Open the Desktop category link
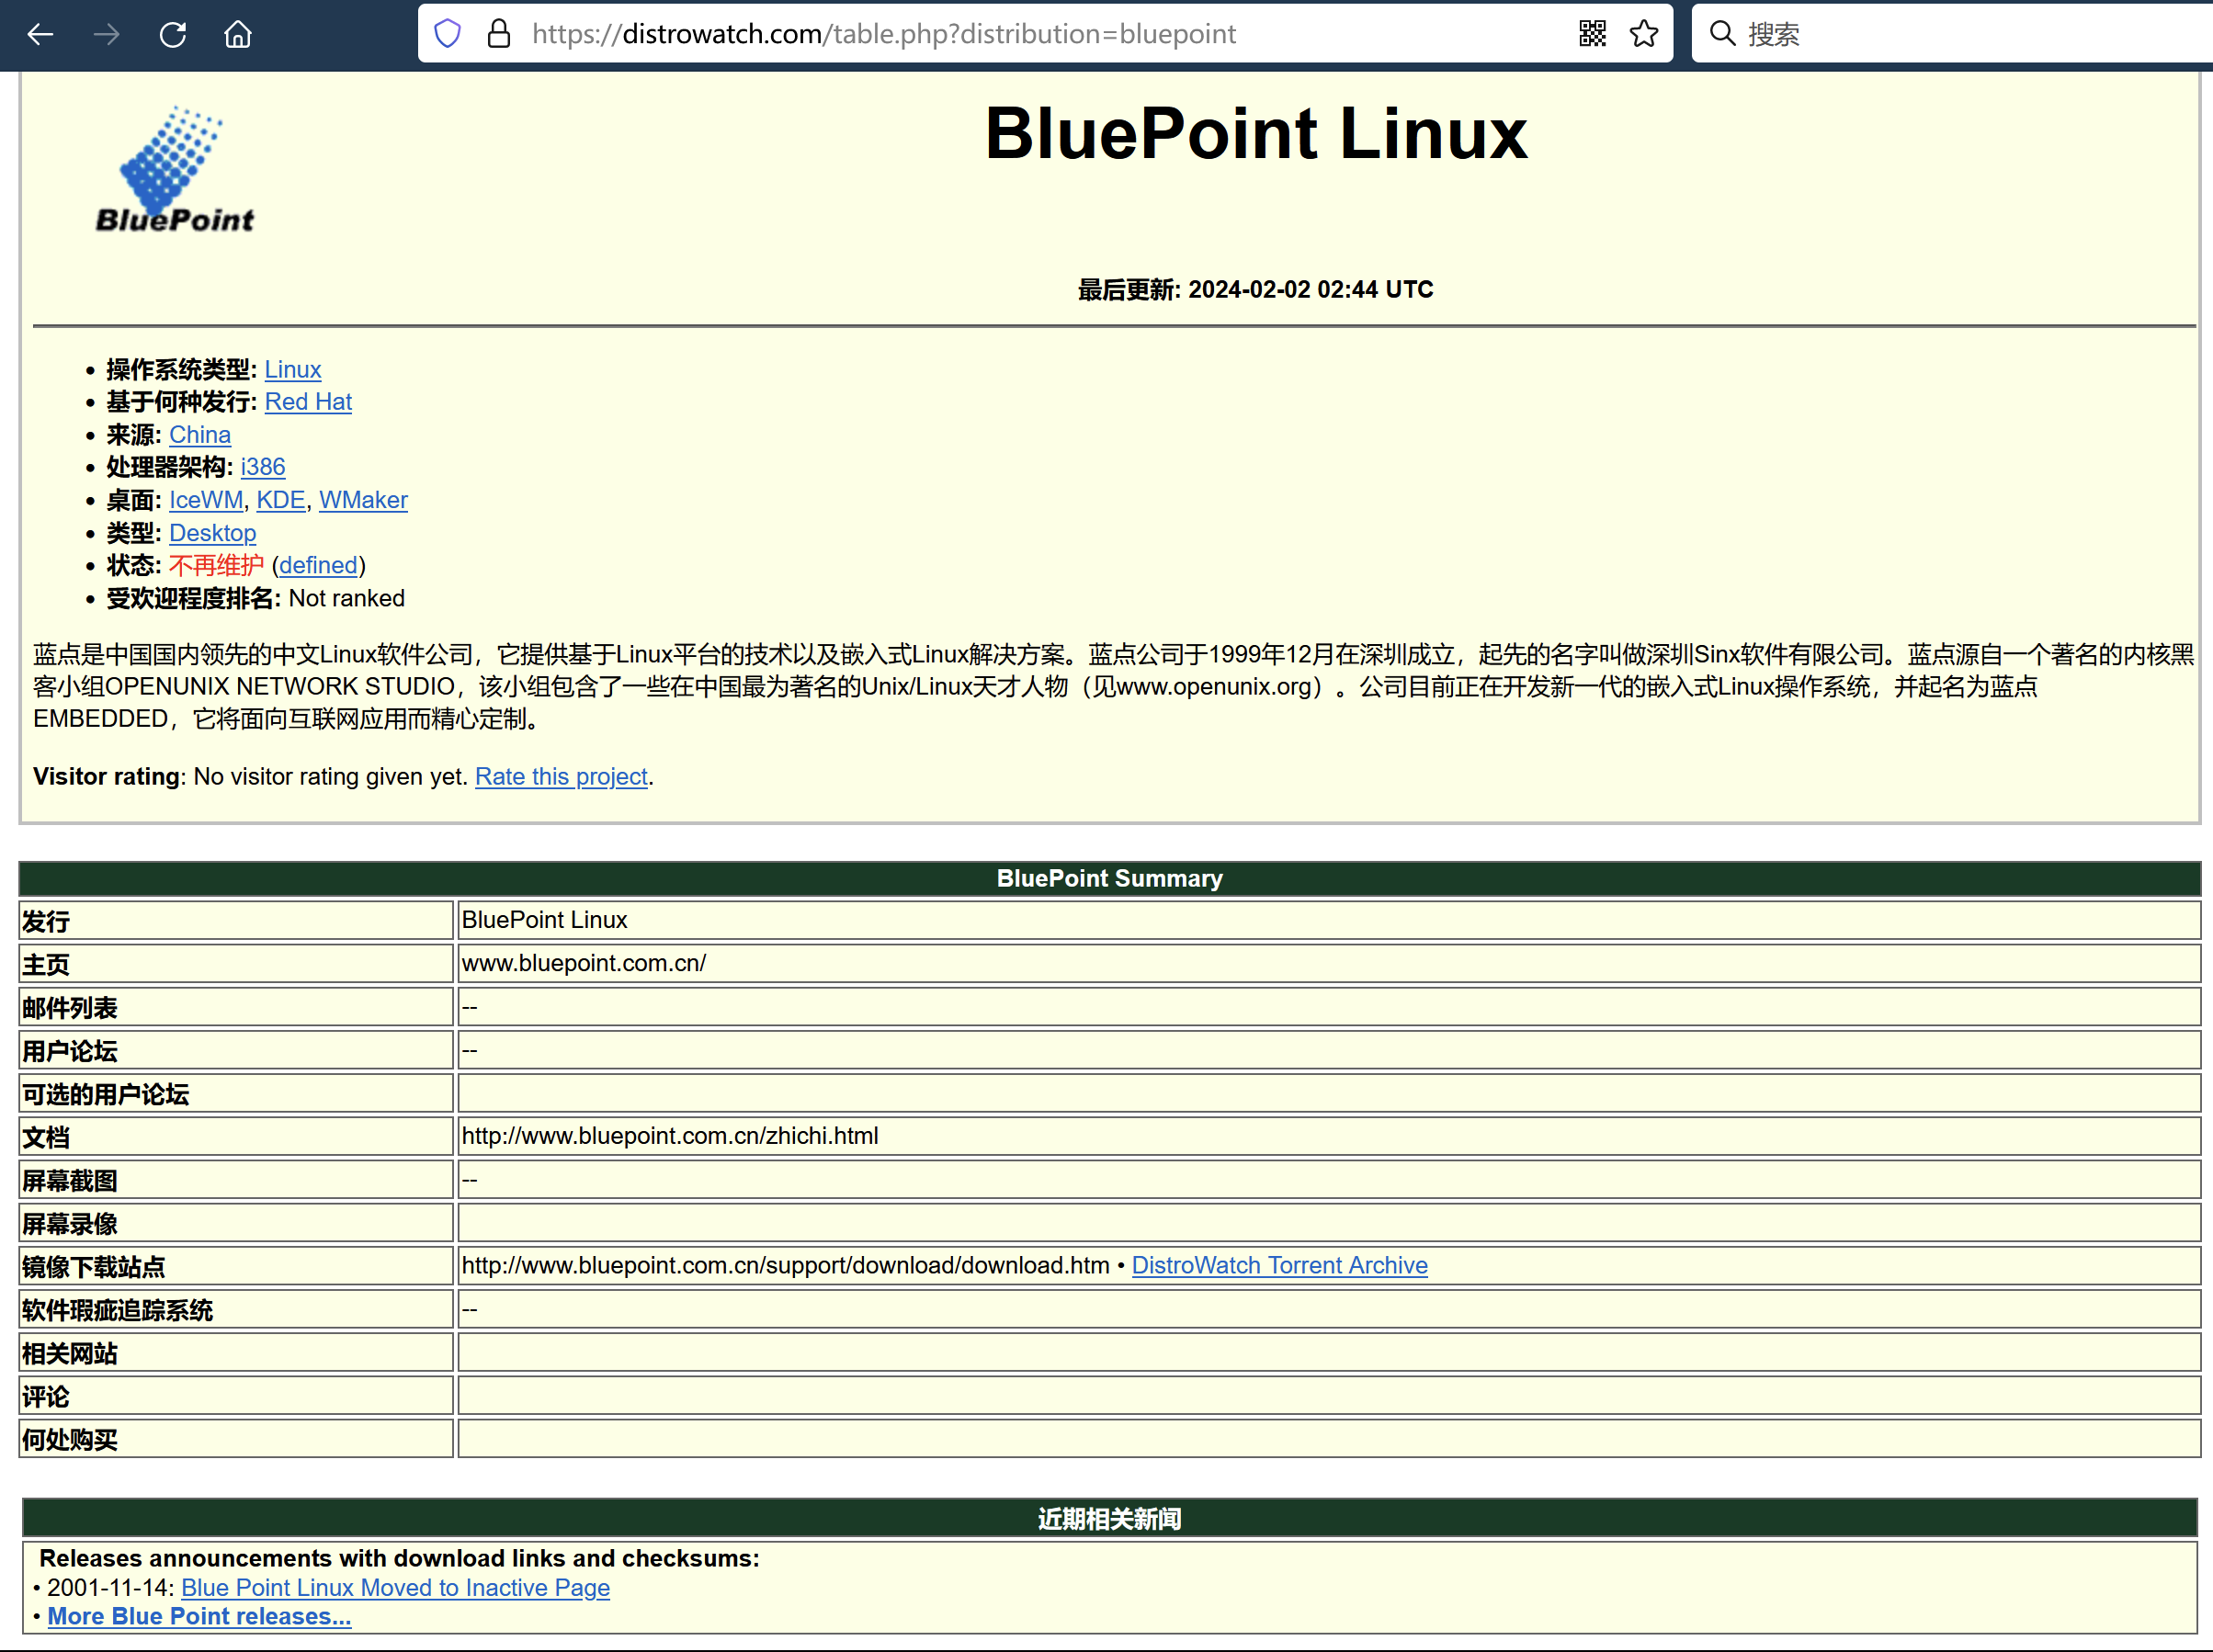The image size is (2213, 1652). pos(213,532)
